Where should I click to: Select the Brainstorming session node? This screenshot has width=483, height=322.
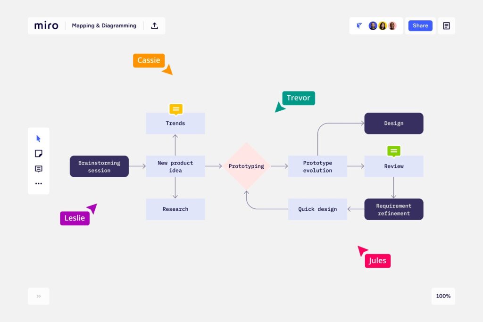point(99,166)
